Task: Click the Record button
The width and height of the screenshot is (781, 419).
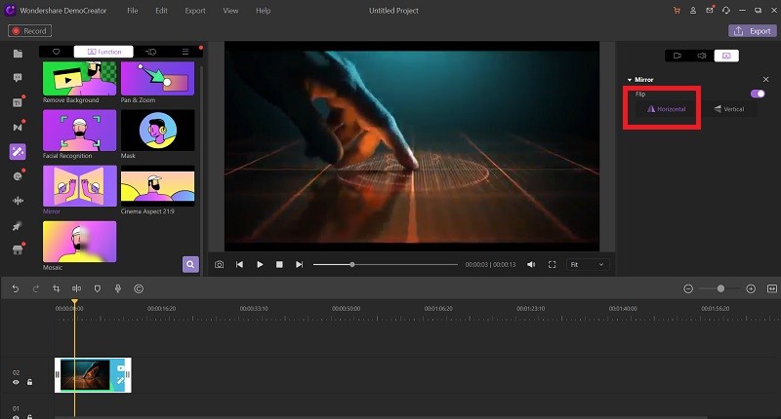Action: point(29,31)
